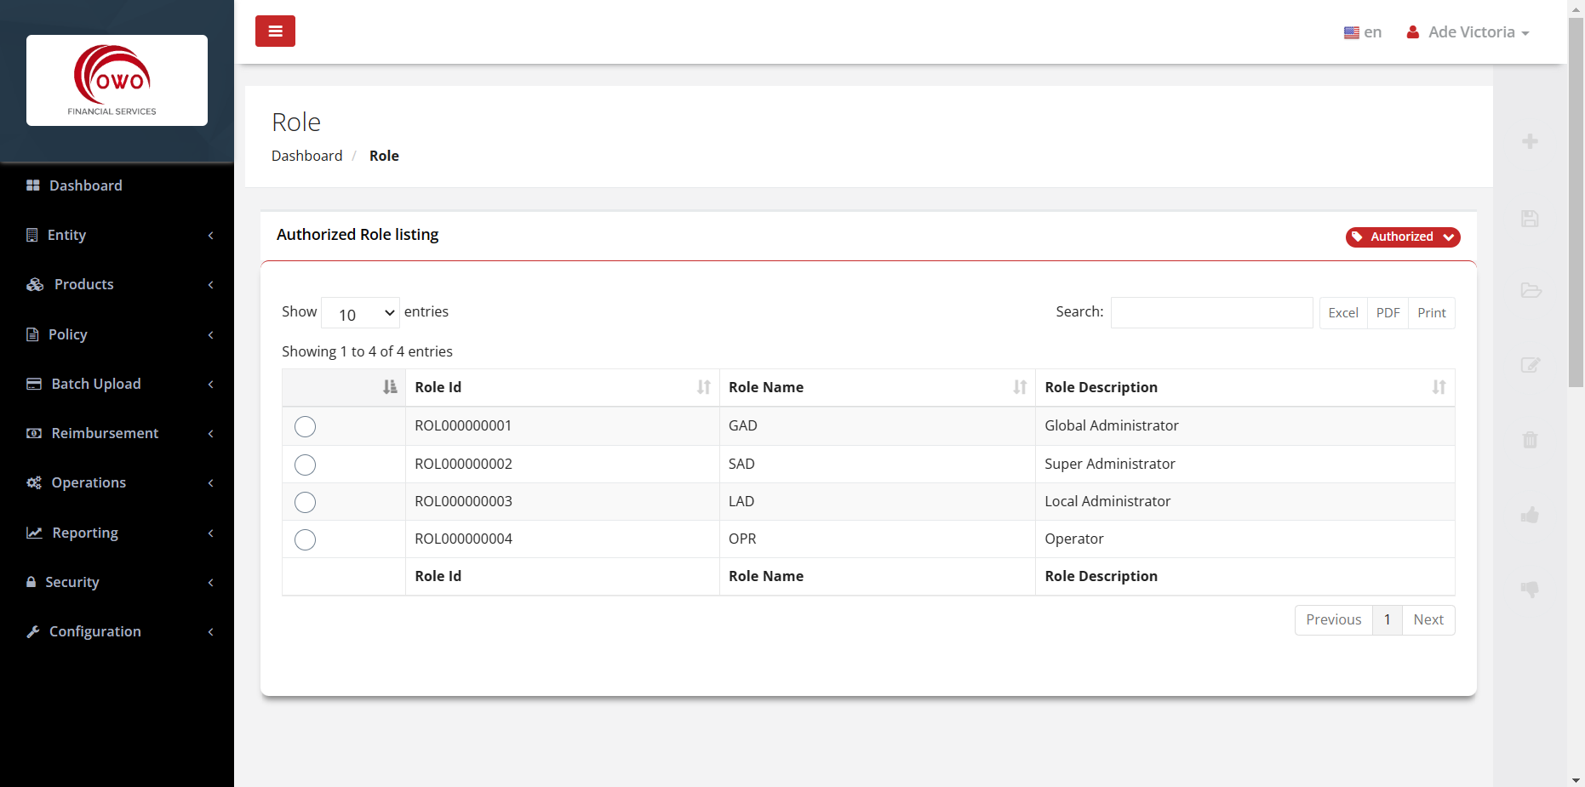The image size is (1585, 787).
Task: Click inside the Search input field
Action: point(1211,312)
